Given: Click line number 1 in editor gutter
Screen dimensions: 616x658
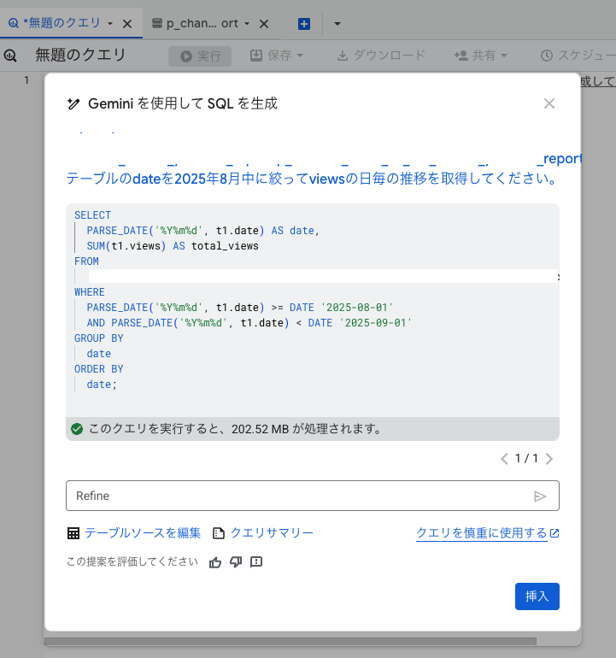Looking at the screenshot, I should click(26, 80).
